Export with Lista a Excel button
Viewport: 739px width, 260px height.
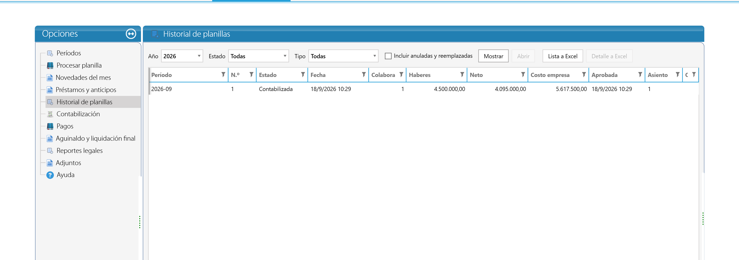[562, 56]
